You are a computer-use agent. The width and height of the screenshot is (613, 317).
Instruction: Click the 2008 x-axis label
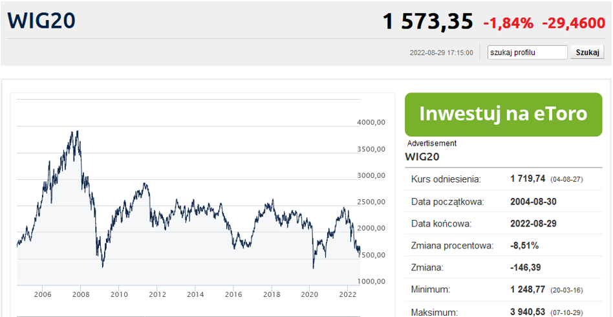tap(81, 294)
